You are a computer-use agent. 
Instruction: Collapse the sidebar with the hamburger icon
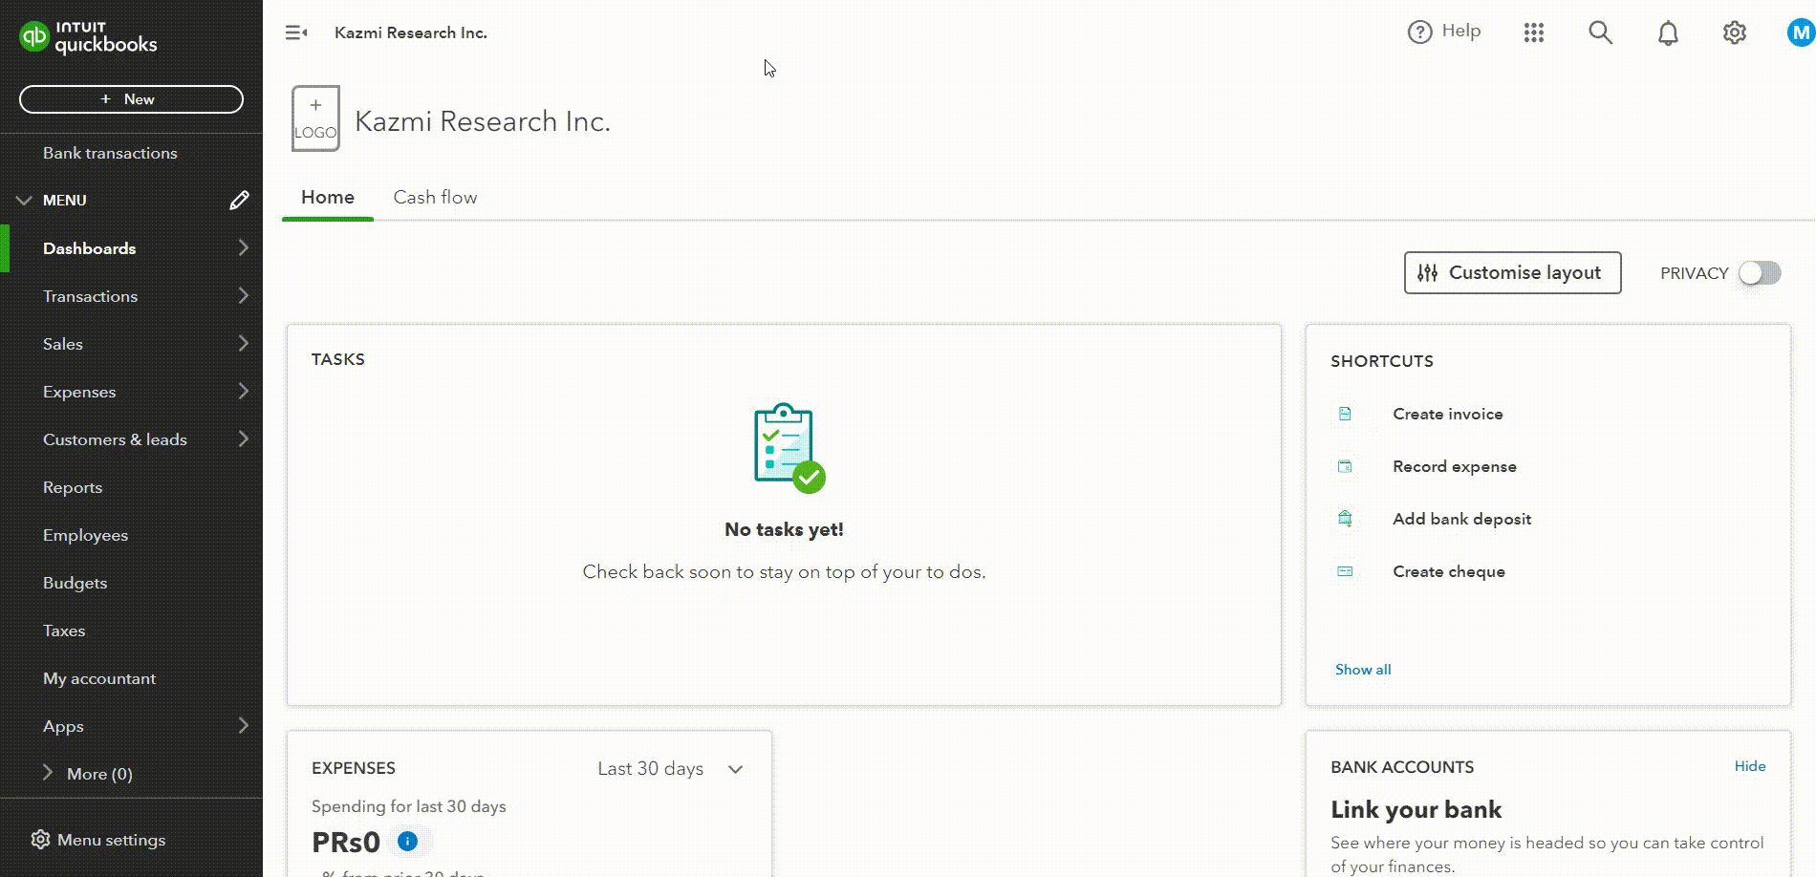[x=295, y=32]
